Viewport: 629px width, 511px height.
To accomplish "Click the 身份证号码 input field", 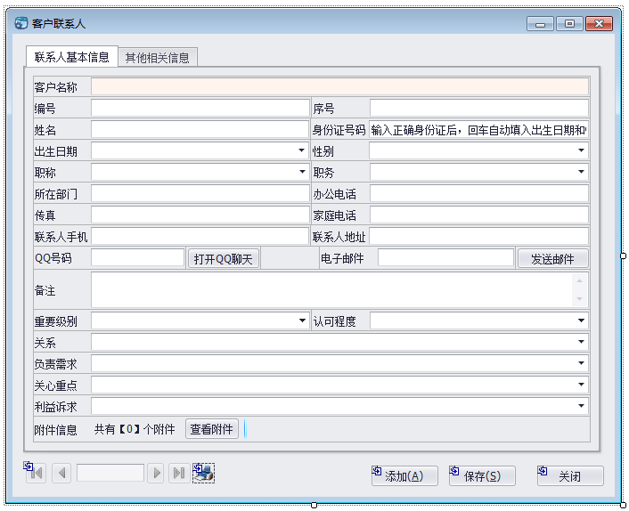I will click(479, 129).
